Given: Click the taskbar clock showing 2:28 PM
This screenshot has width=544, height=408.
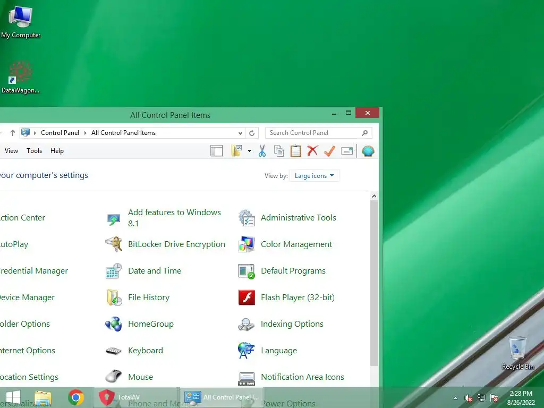Looking at the screenshot, I should point(521,398).
